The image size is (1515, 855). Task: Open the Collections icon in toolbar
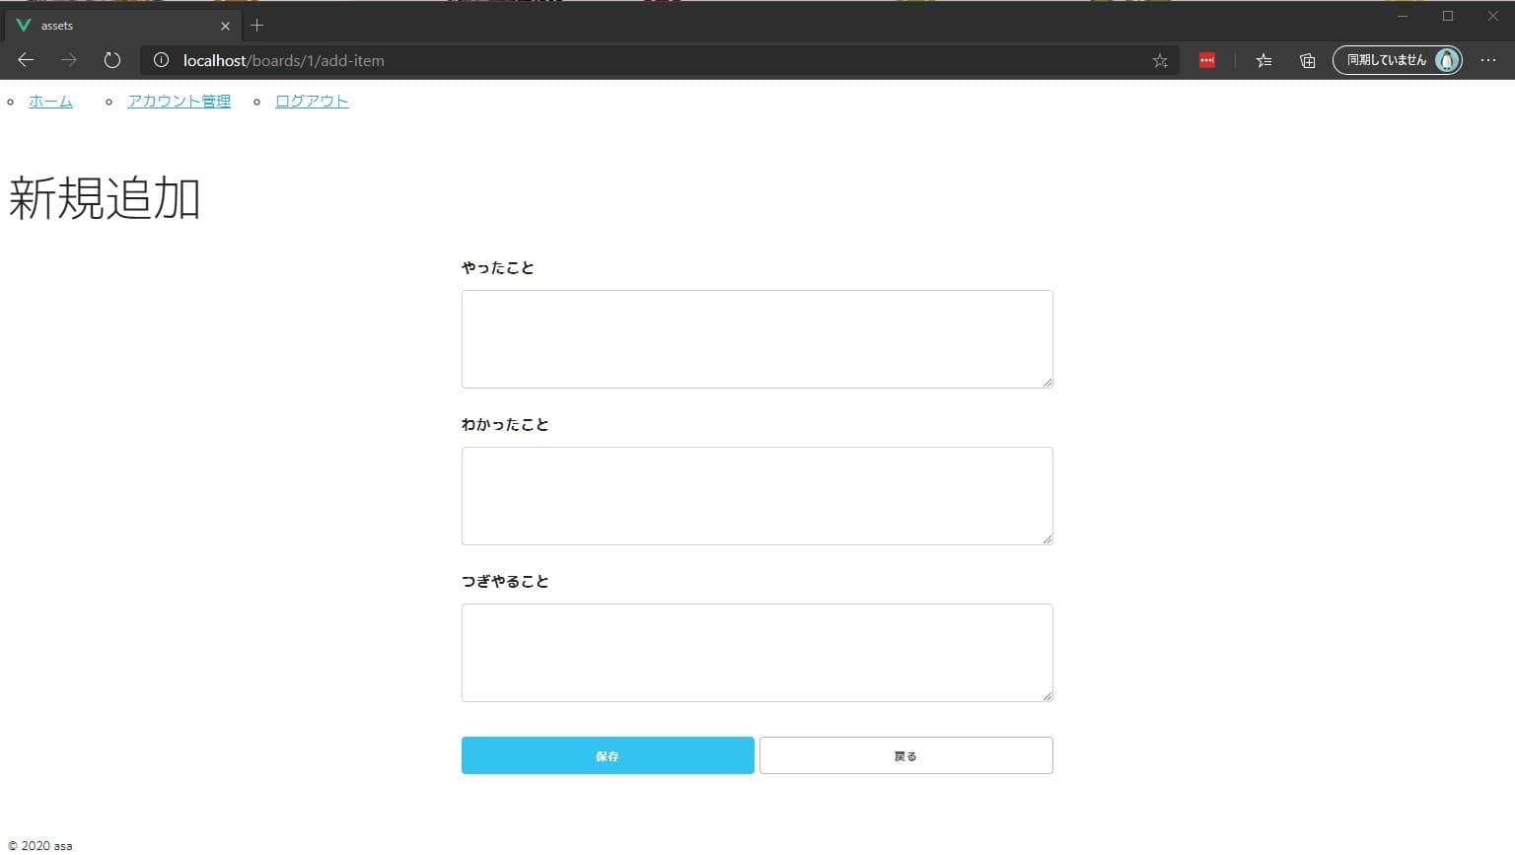tap(1306, 60)
